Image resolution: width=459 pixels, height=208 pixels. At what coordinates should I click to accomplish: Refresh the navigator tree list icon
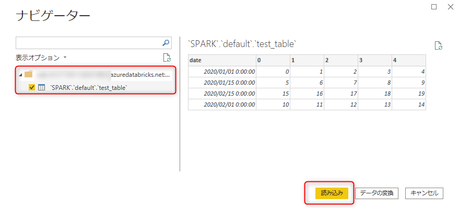tap(167, 57)
